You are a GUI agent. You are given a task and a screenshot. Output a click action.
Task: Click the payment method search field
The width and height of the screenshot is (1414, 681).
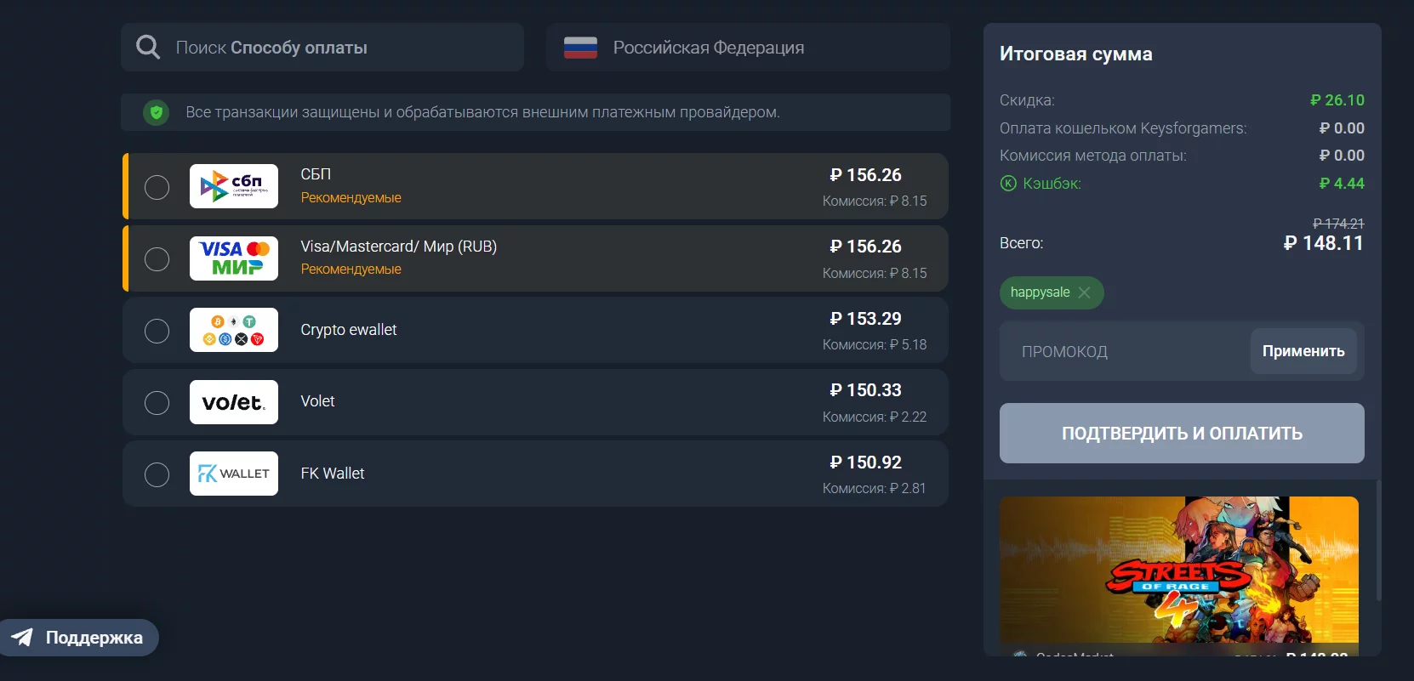[x=340, y=48]
